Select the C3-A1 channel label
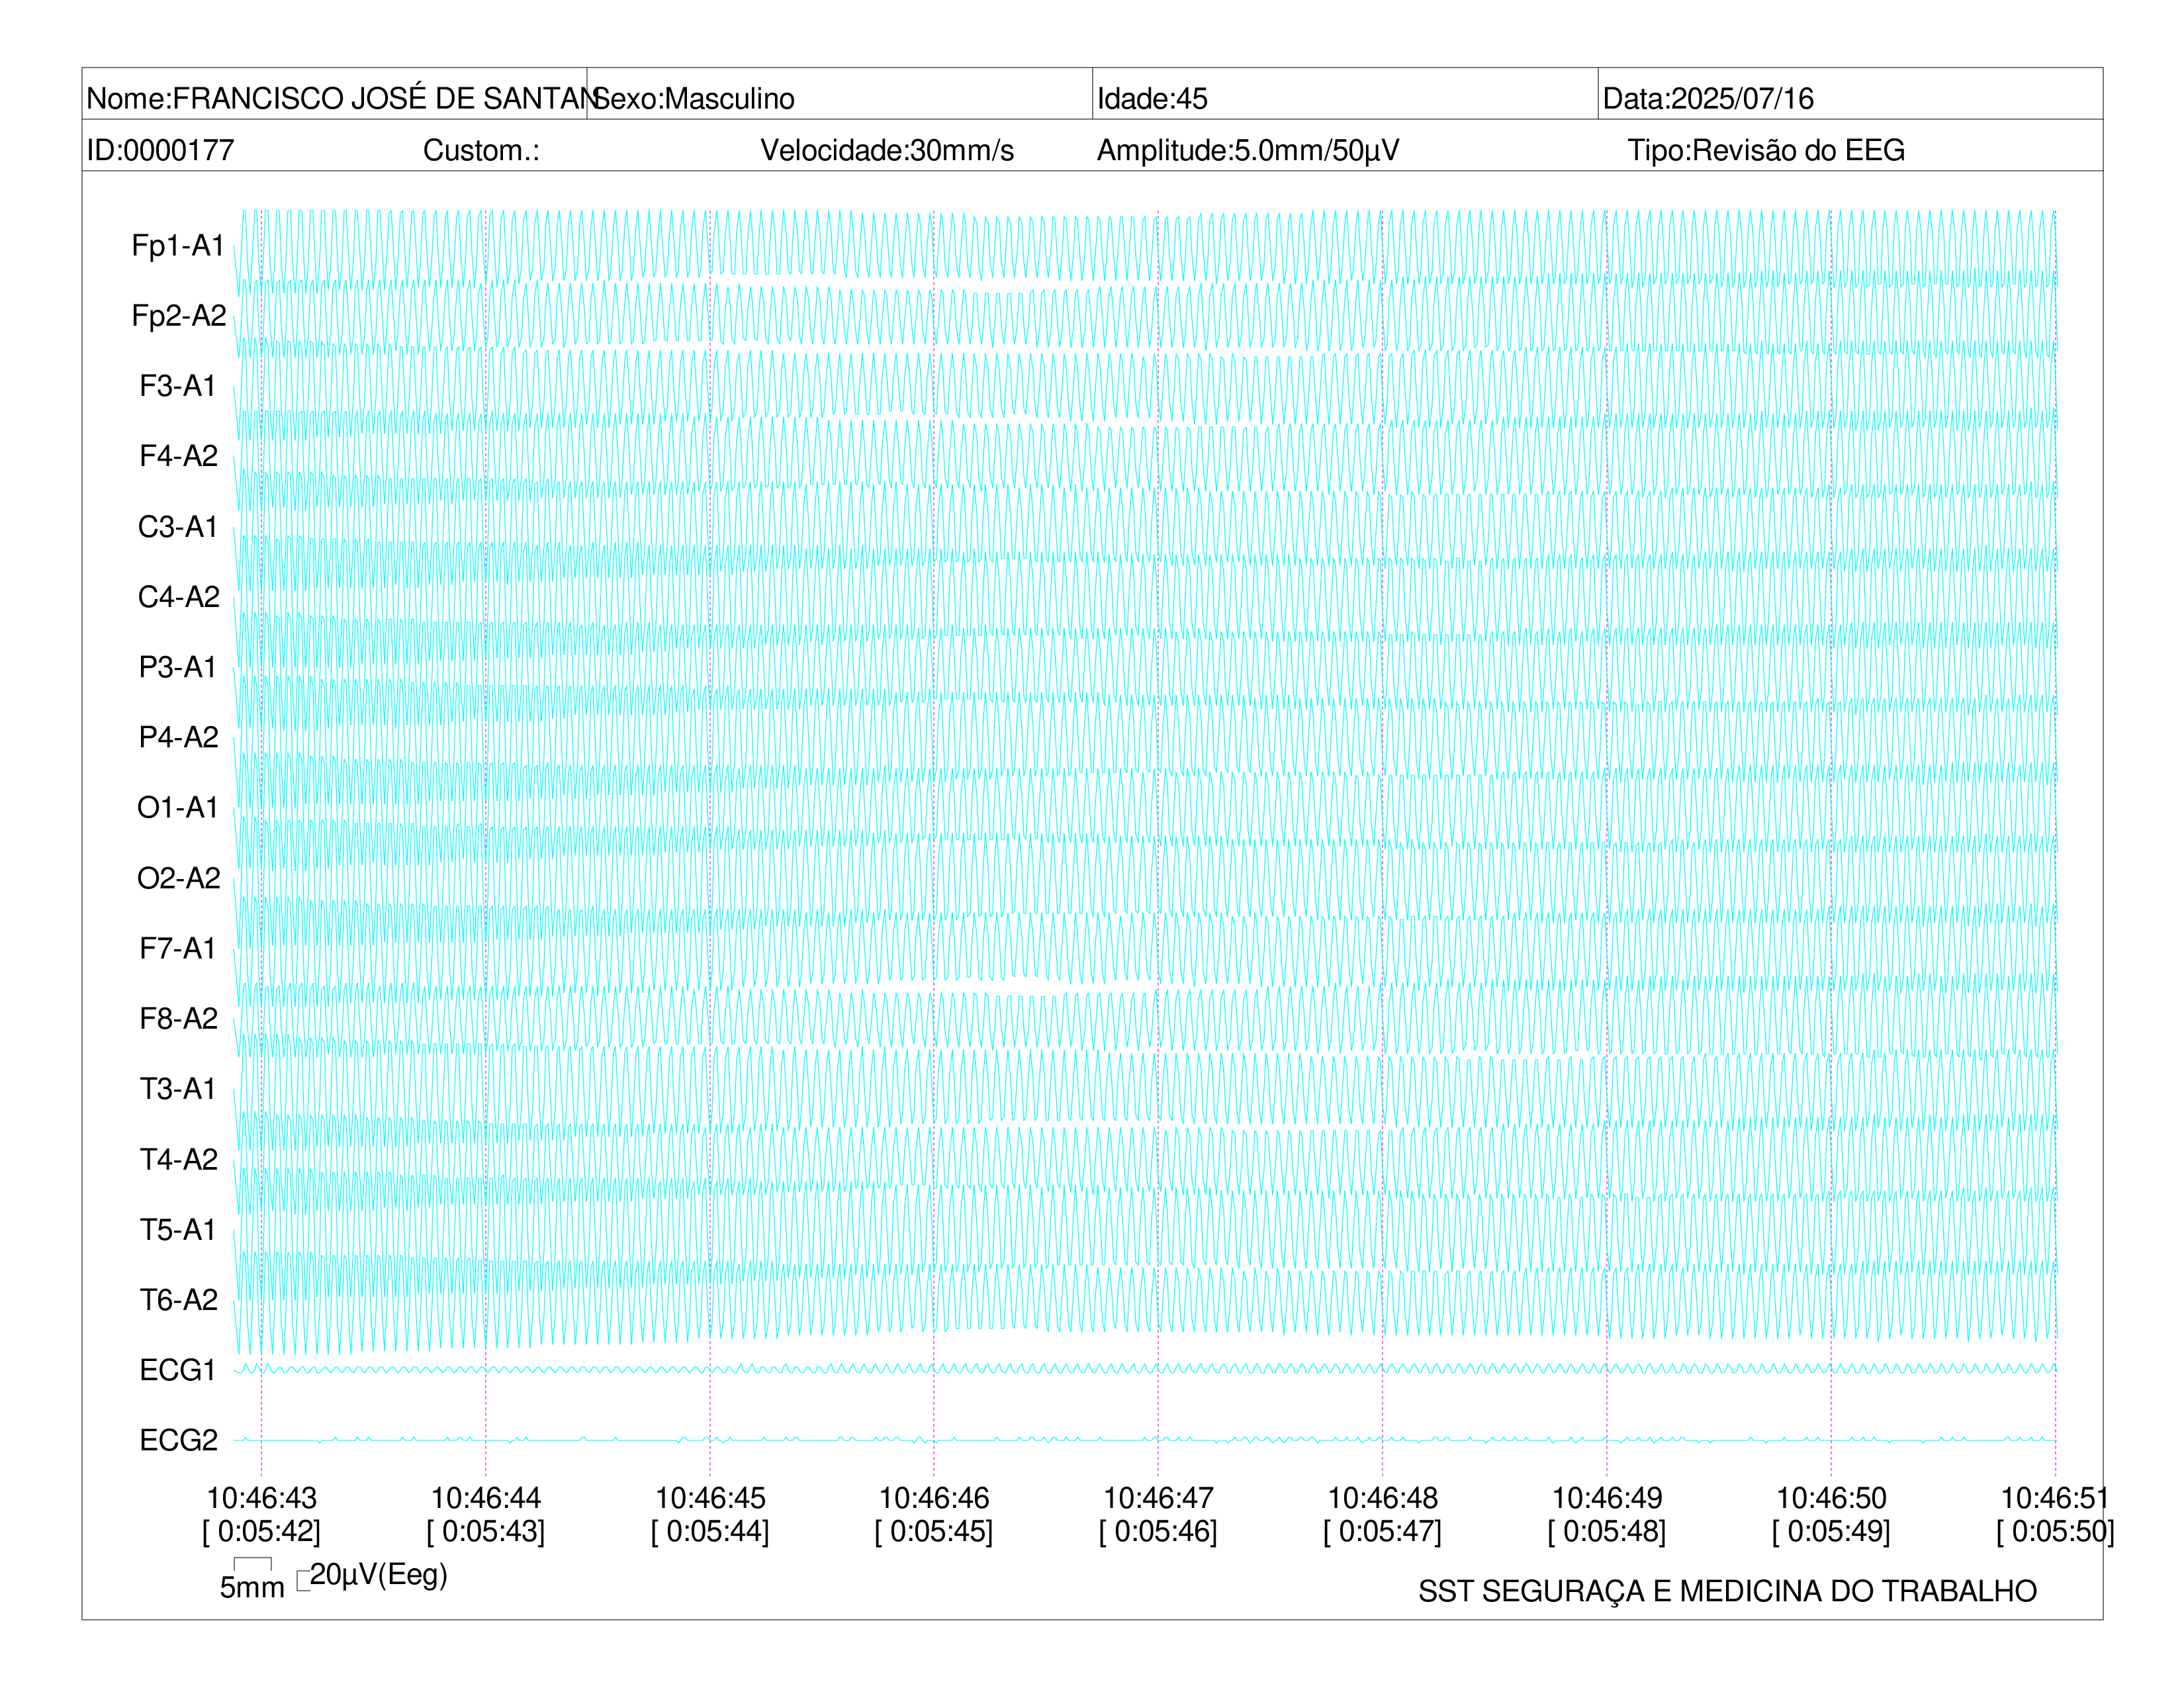 point(178,526)
